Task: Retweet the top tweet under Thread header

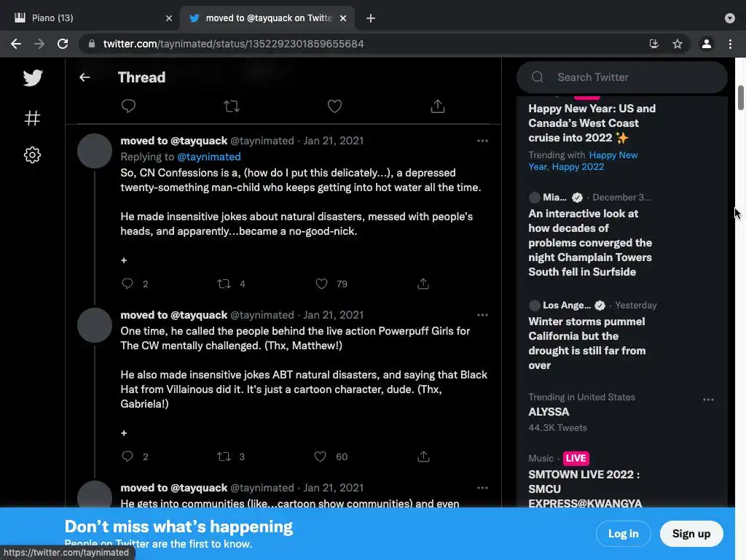Action: tap(232, 106)
